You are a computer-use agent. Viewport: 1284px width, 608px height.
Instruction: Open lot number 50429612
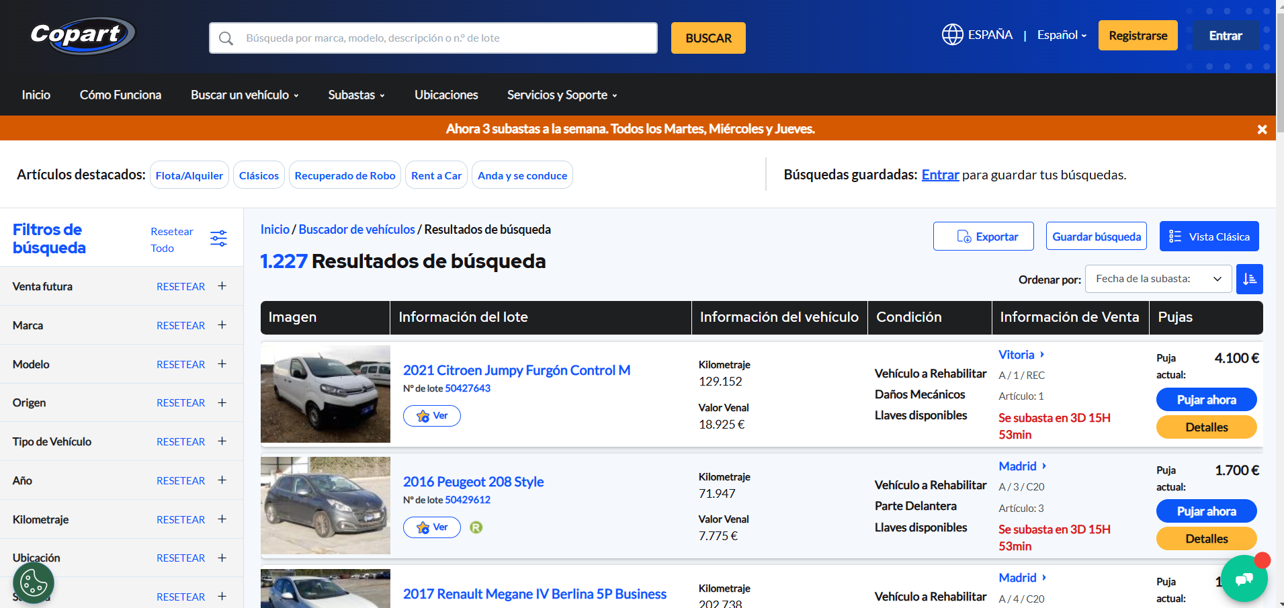coord(468,500)
